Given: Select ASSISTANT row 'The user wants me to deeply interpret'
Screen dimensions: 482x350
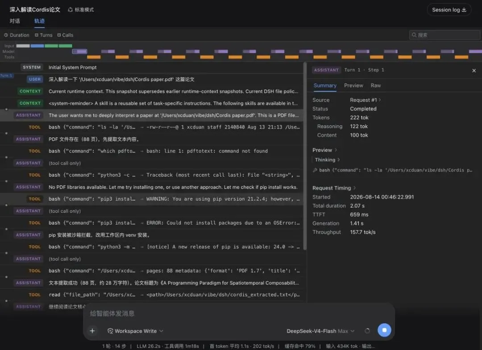Looking at the screenshot, I should 152,115.
